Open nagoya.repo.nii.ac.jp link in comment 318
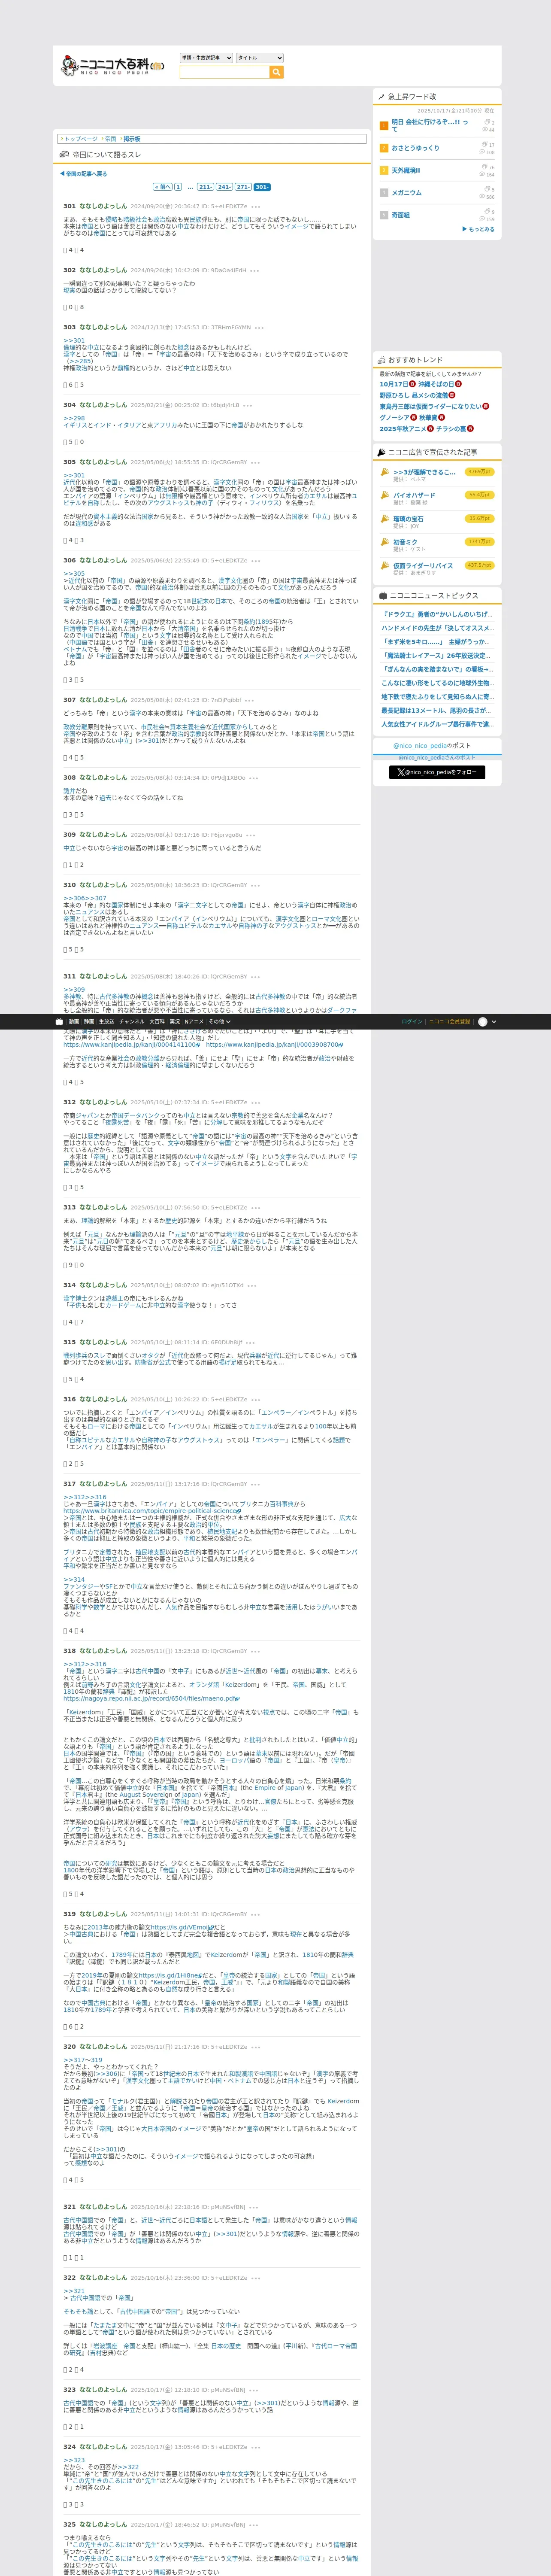551x2576 pixels. coord(152,1698)
